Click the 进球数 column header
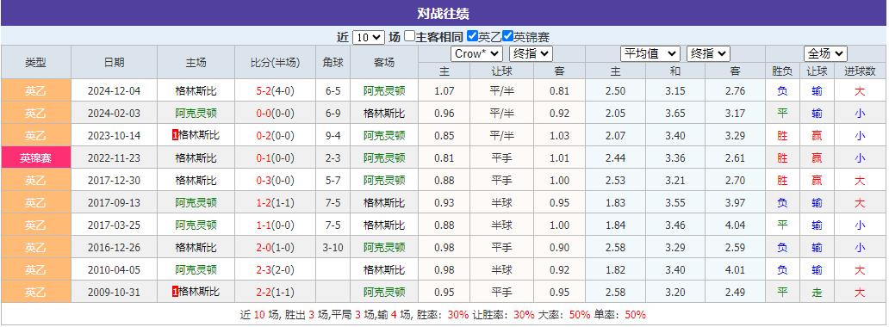 pos(860,71)
